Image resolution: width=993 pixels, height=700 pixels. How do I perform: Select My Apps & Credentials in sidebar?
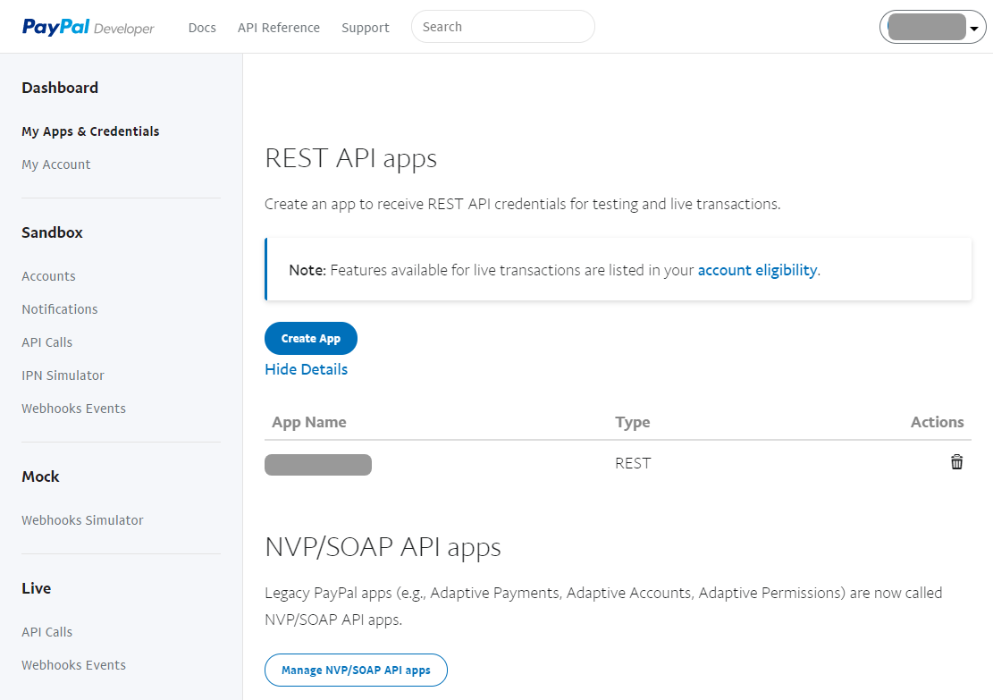click(x=90, y=131)
